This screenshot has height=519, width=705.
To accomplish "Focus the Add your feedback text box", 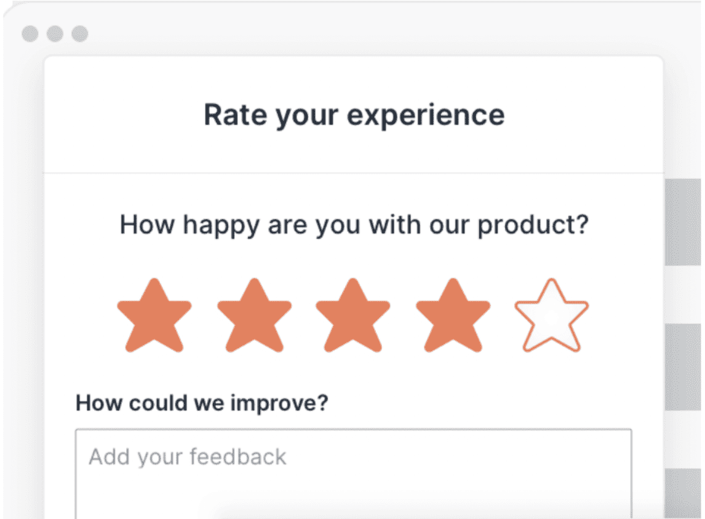I will pyautogui.click(x=353, y=473).
